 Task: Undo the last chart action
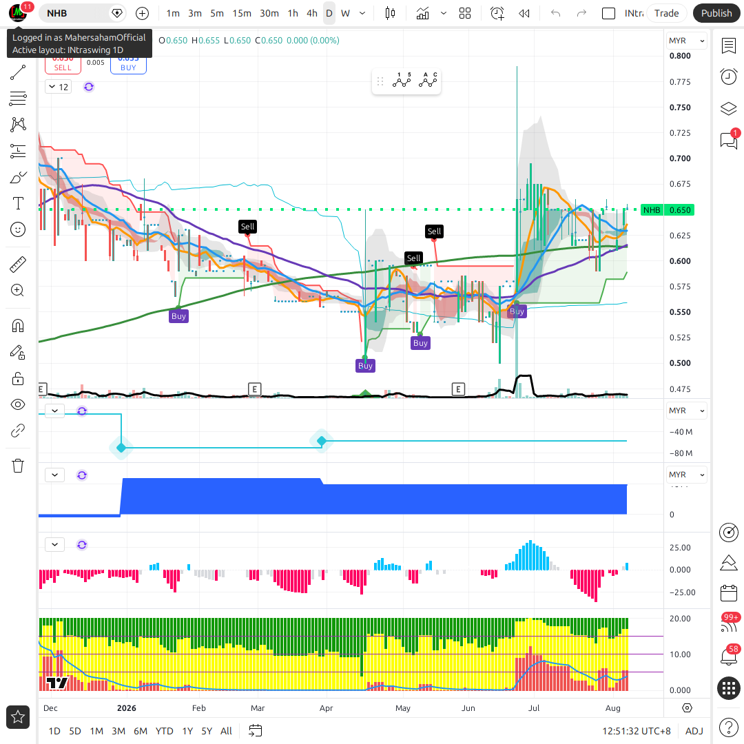click(556, 13)
